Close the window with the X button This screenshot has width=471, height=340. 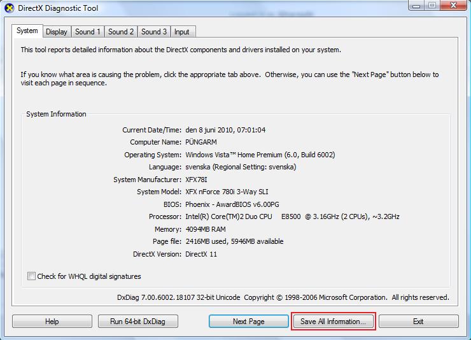pyautogui.click(x=454, y=5)
